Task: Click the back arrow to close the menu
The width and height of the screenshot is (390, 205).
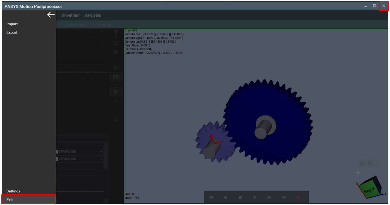Action: [x=51, y=15]
